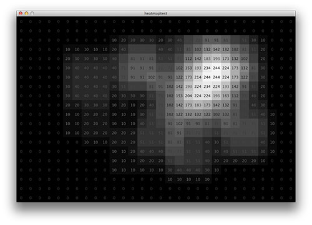Click the 234 cell between two 224 cells

[x=207, y=87]
